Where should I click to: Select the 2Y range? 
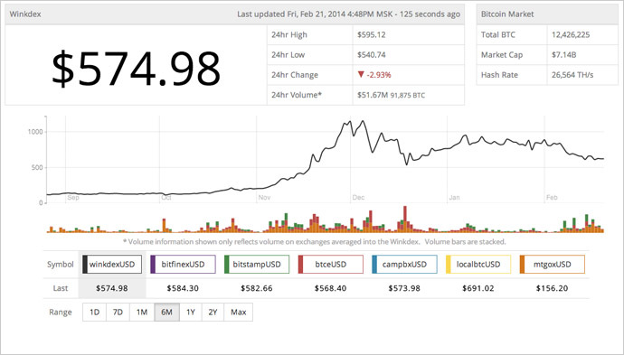(x=213, y=312)
